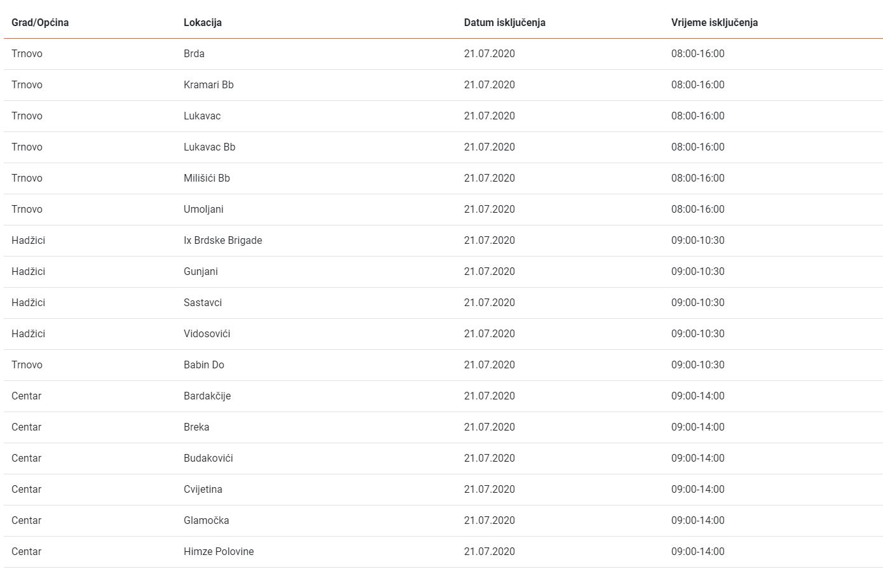Click the Lukavac Bb location entry
The width and height of the screenshot is (883, 569).
point(209,147)
